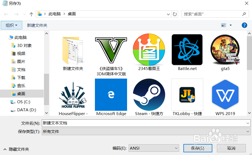This screenshot has height=155, width=252.
Task: Change the view with the view icon
Action: click(224, 25)
